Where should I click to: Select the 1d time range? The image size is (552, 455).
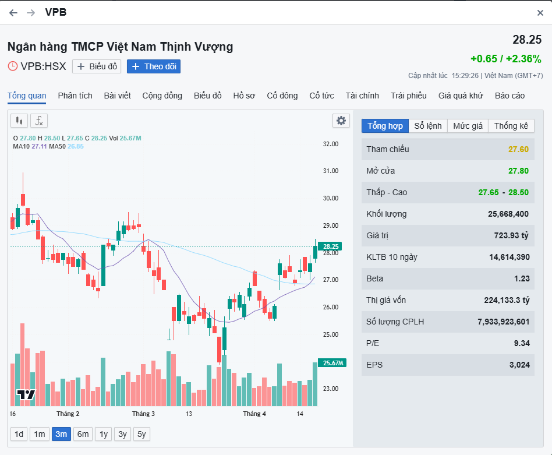coord(19,434)
